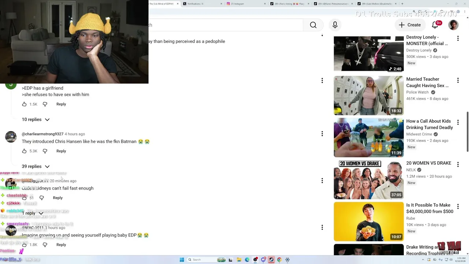The width and height of the screenshot is (469, 264).
Task: Open the Police Watch channel link
Action: 417,92
